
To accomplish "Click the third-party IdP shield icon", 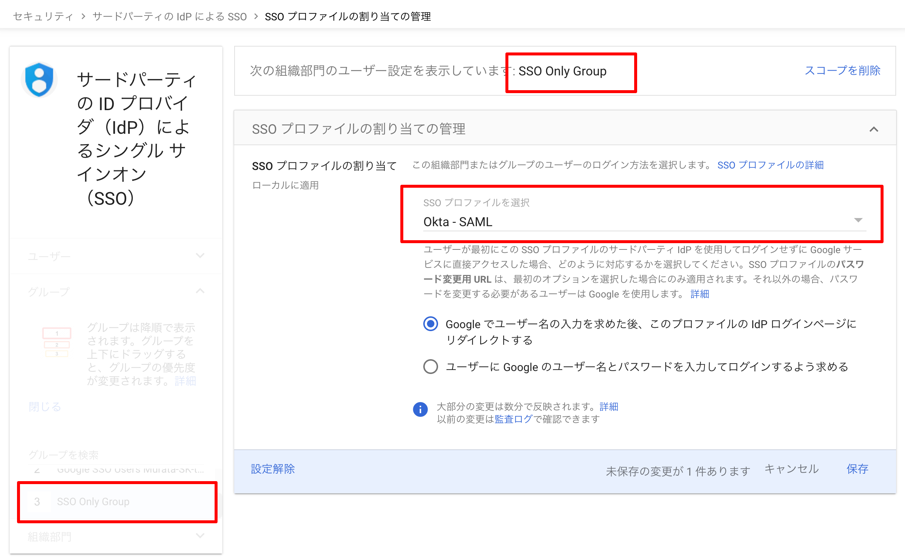I will point(38,79).
